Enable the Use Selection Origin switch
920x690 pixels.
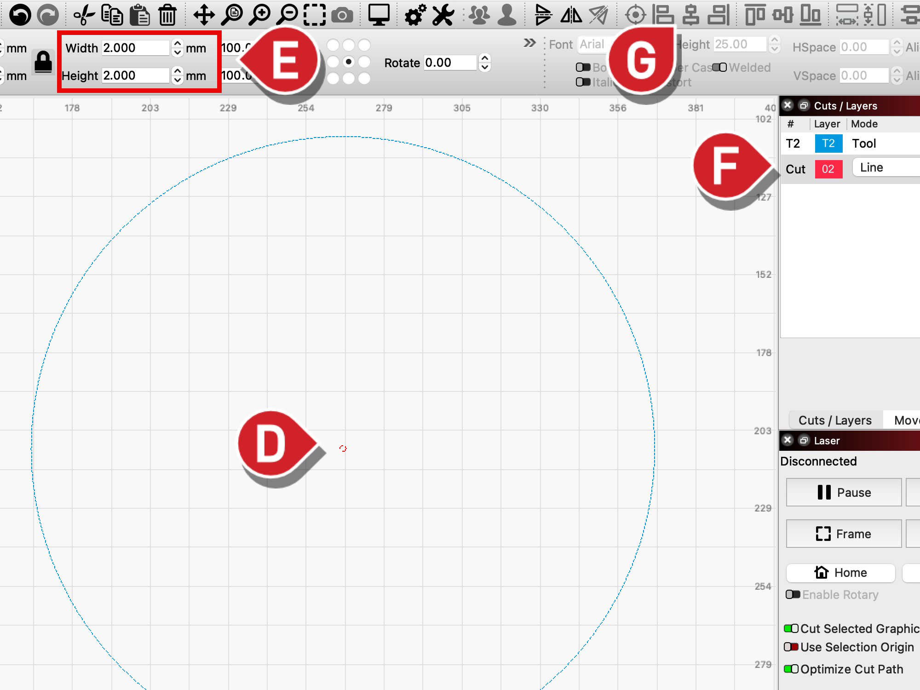click(x=791, y=647)
